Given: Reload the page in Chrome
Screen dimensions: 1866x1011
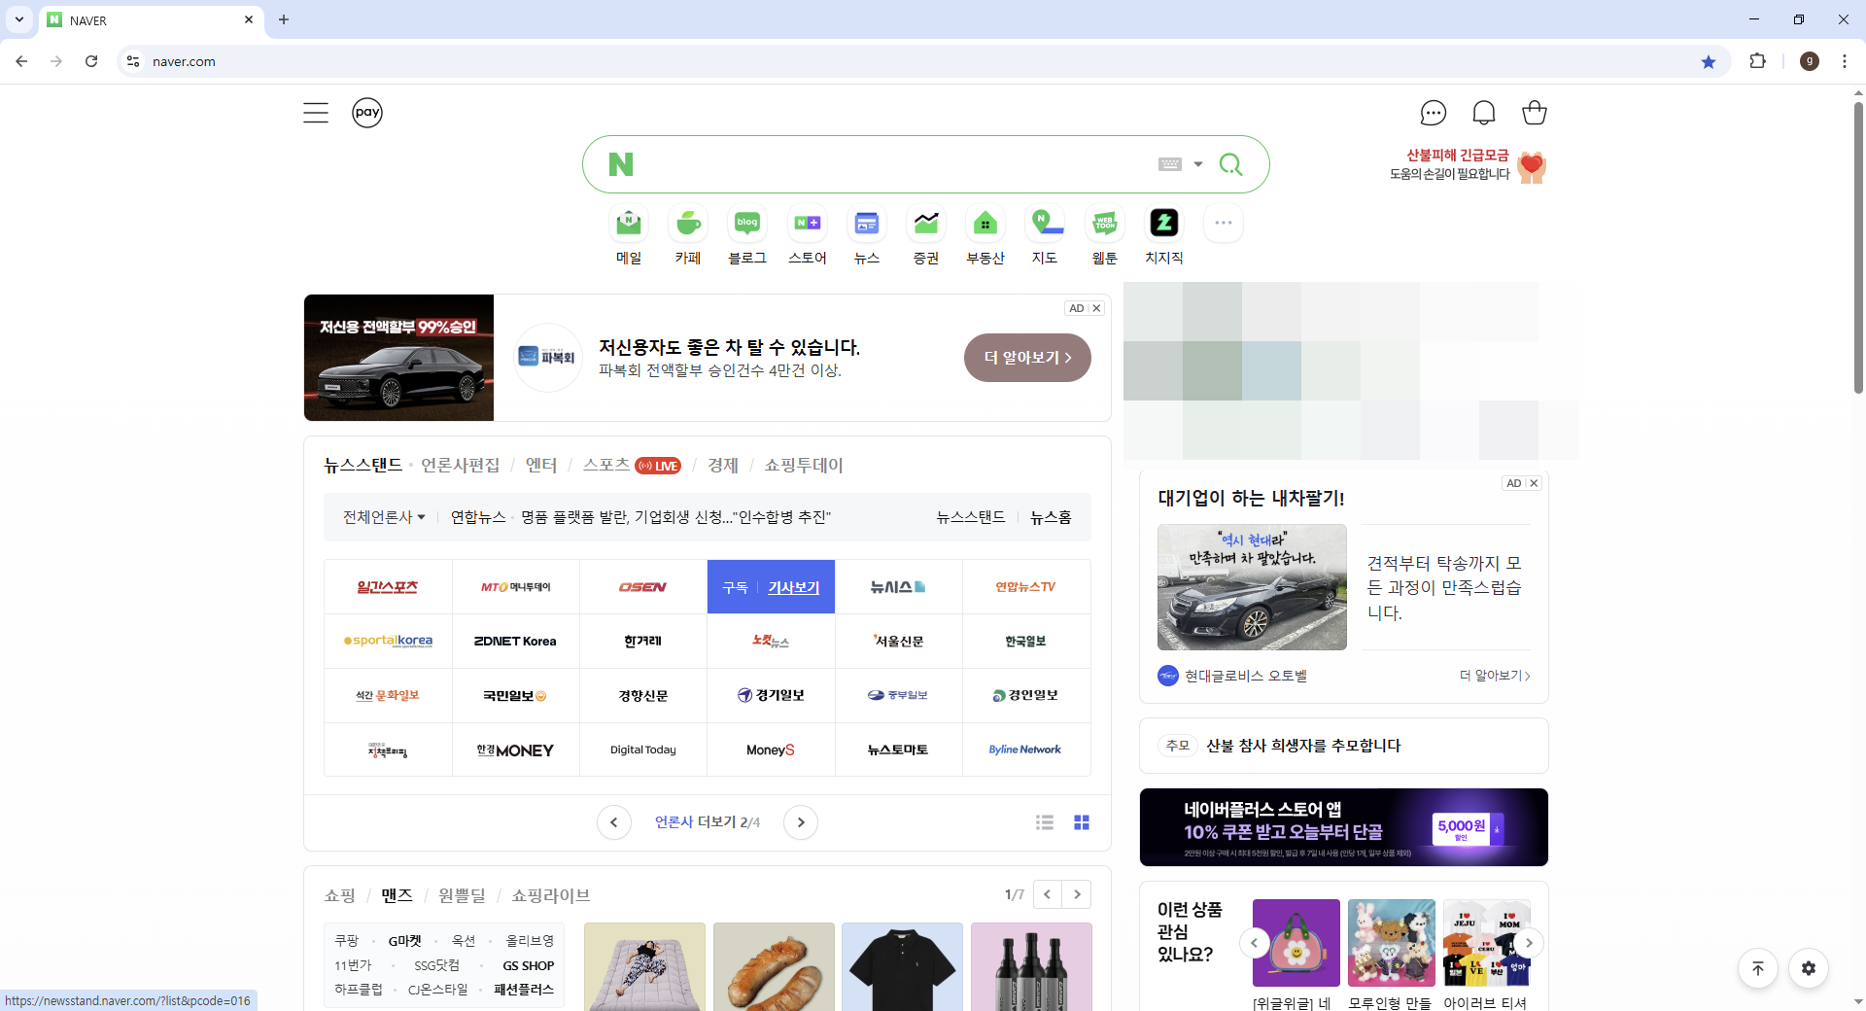Looking at the screenshot, I should coord(91,61).
